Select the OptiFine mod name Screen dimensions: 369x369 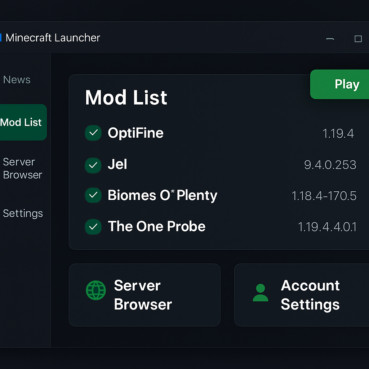135,133
